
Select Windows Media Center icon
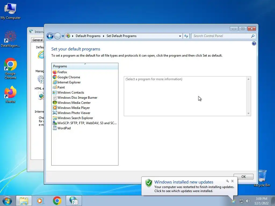(x=55, y=102)
